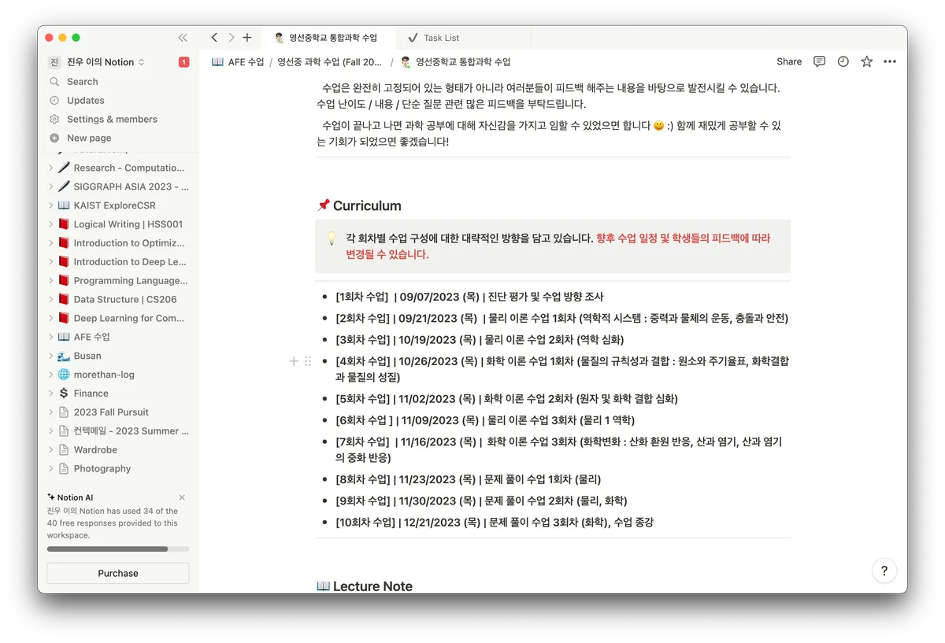Screen dimensions: 945x643
Task: Click 영선중학교 통합과학 수업 in breadcrumb
Action: (x=455, y=61)
